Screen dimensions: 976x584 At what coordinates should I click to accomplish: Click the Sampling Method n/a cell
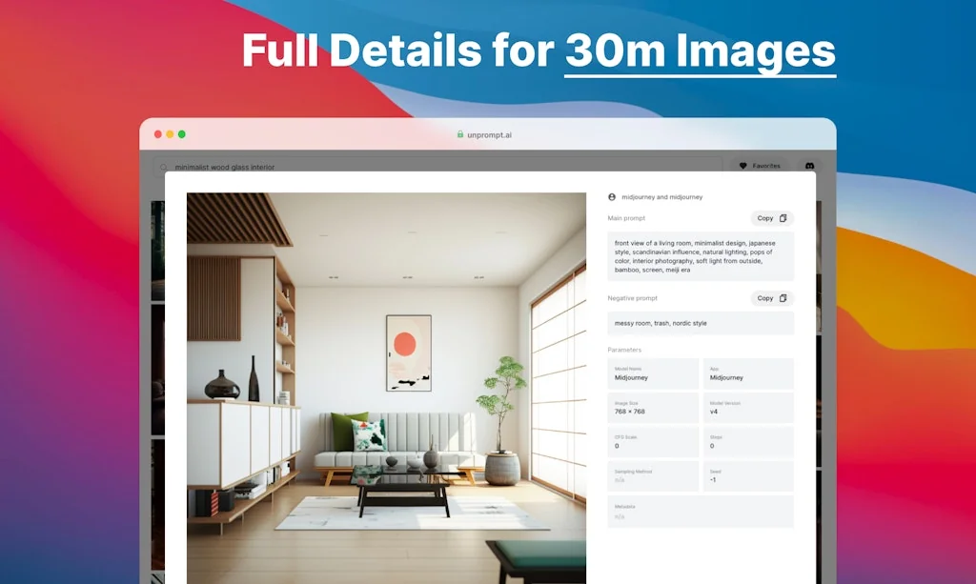[x=653, y=476]
